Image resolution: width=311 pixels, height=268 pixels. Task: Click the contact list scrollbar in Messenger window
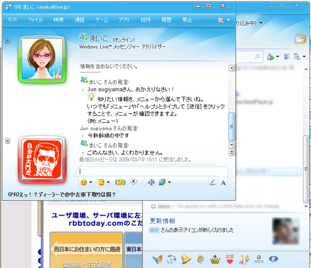point(306,168)
